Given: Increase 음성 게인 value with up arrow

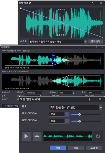Looking at the screenshot, I should point(67,113).
